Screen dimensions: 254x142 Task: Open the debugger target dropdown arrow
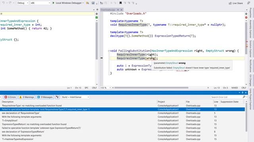83,3
